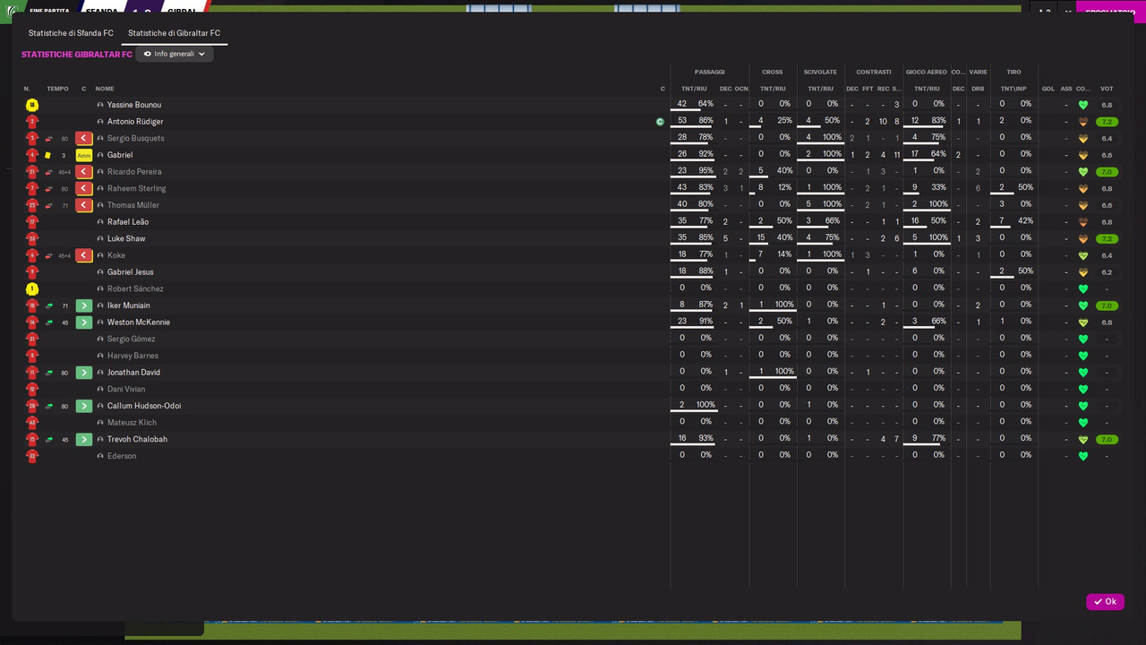Viewport: 1146px width, 645px height.
Task: Click Luke Shaw's 7.2 rating badge
Action: point(1107,238)
